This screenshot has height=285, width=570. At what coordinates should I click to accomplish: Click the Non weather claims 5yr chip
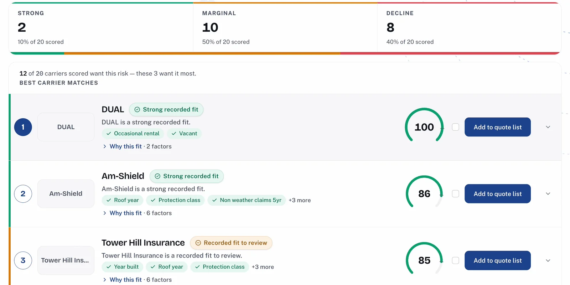click(247, 200)
